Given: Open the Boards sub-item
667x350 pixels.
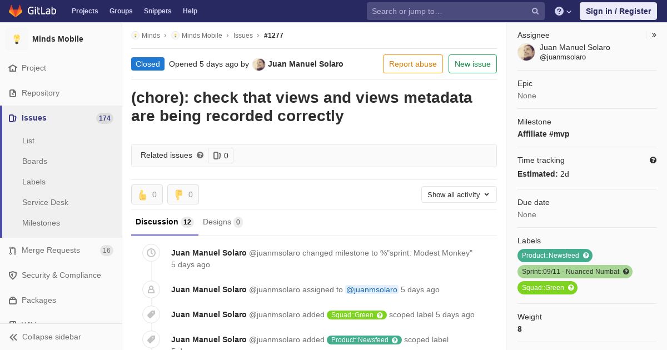Looking at the screenshot, I should click(34, 161).
